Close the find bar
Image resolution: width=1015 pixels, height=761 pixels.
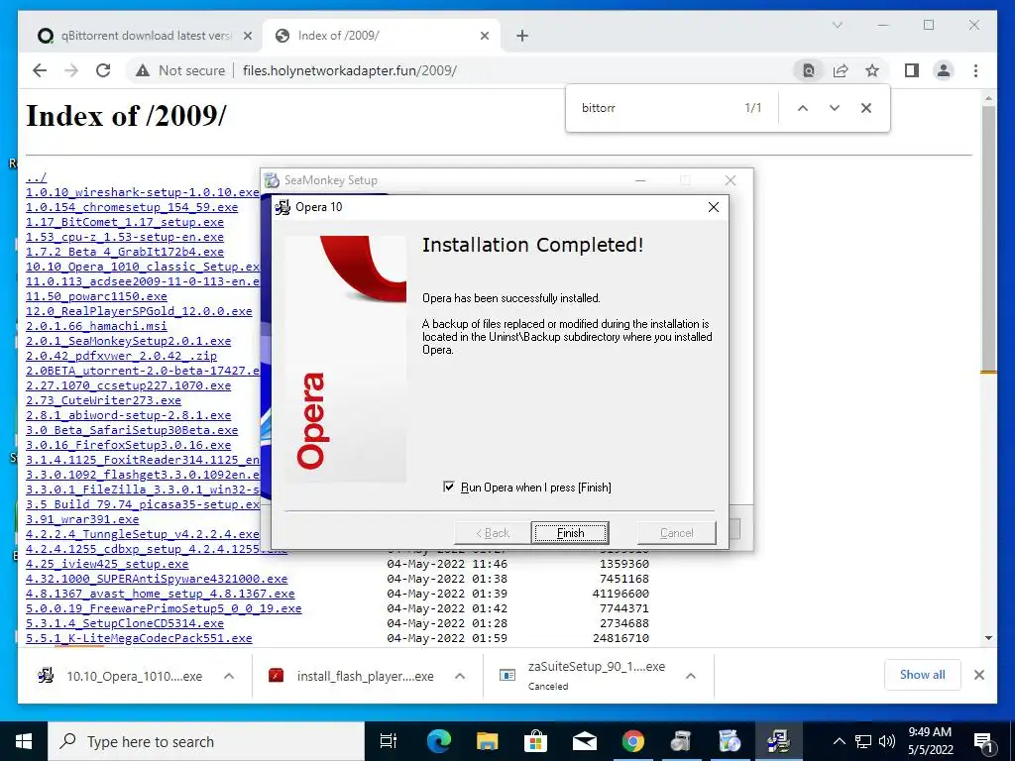click(866, 108)
